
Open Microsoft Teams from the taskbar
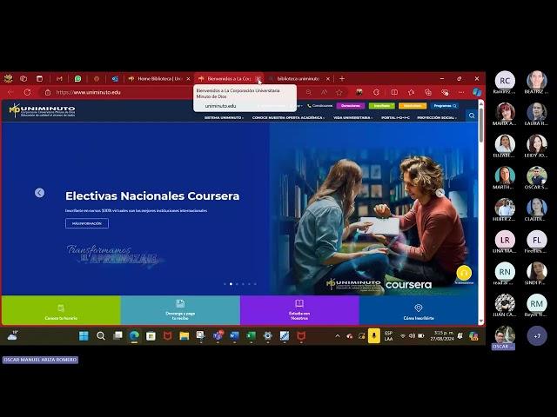(218, 336)
